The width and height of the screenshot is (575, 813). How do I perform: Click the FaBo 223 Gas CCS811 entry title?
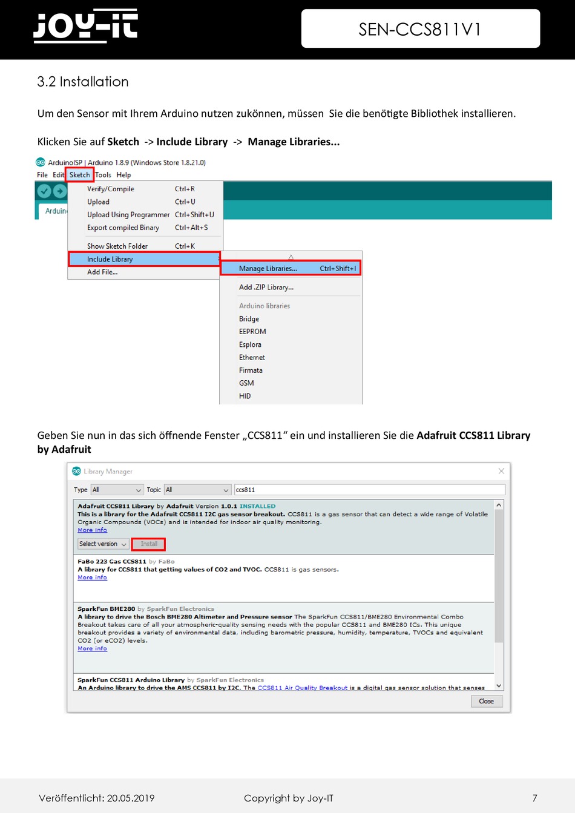[112, 562]
